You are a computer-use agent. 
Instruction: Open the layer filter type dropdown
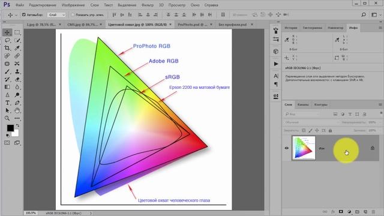tap(302, 114)
